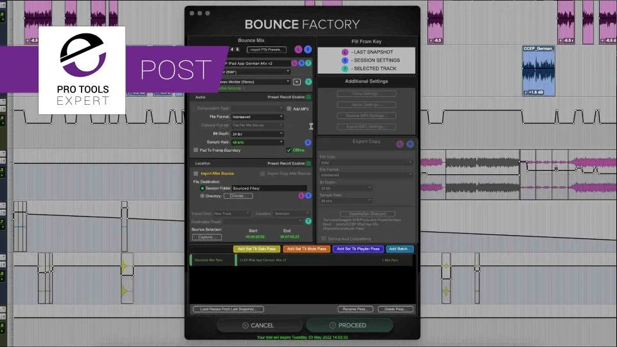617x347 pixels.
Task: Open the Bit Depth 24 Bit dropdown
Action: (x=257, y=134)
